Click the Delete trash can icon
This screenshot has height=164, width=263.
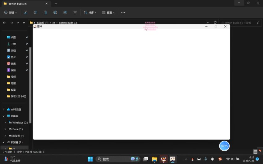[x=75, y=12]
